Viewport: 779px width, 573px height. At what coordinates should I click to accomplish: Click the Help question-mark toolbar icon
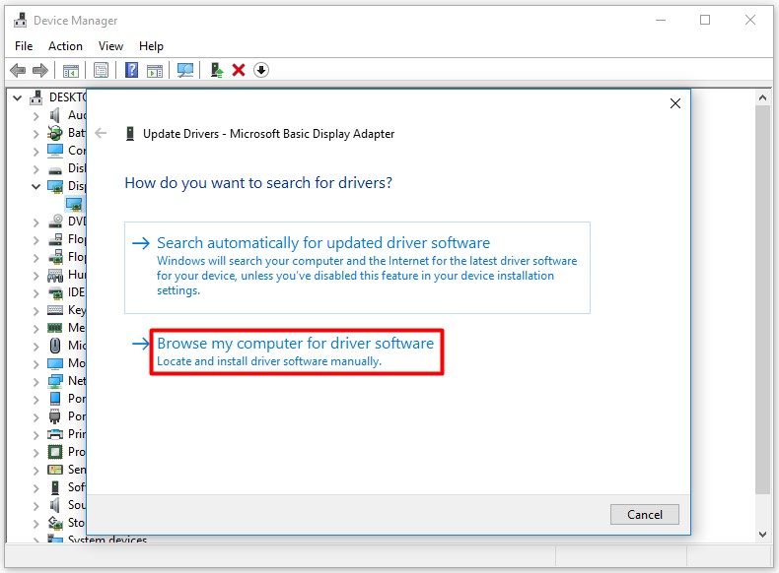tap(132, 70)
